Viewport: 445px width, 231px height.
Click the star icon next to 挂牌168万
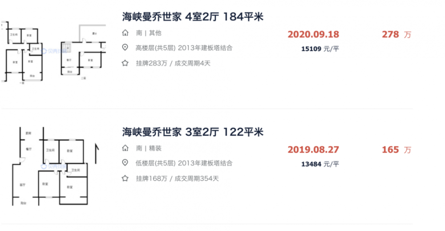click(x=125, y=178)
